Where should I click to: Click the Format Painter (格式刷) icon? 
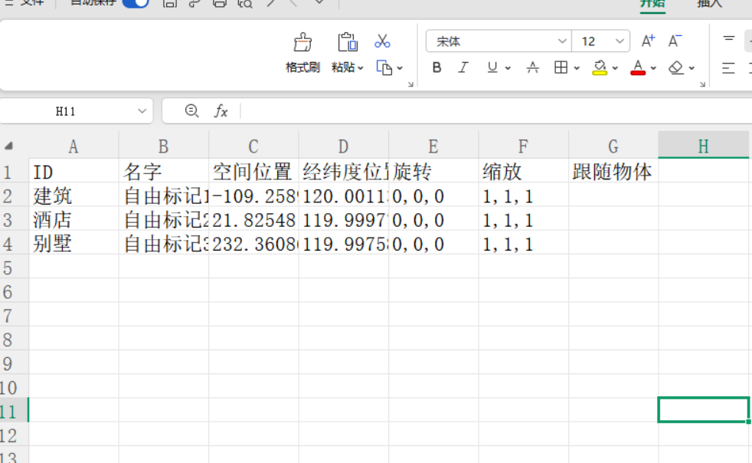coord(302,41)
